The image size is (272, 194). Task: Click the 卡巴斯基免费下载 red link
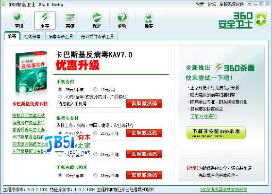[30, 104]
